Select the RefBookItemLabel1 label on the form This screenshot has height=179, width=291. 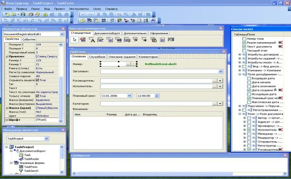coord(161,64)
